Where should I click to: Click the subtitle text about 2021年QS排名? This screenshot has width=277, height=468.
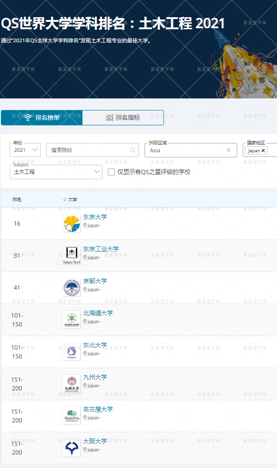[76, 40]
